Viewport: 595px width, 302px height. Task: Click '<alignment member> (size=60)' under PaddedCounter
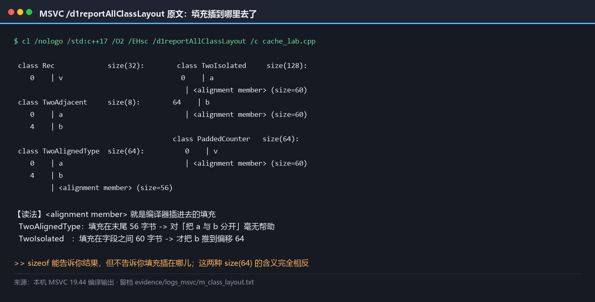246,163
